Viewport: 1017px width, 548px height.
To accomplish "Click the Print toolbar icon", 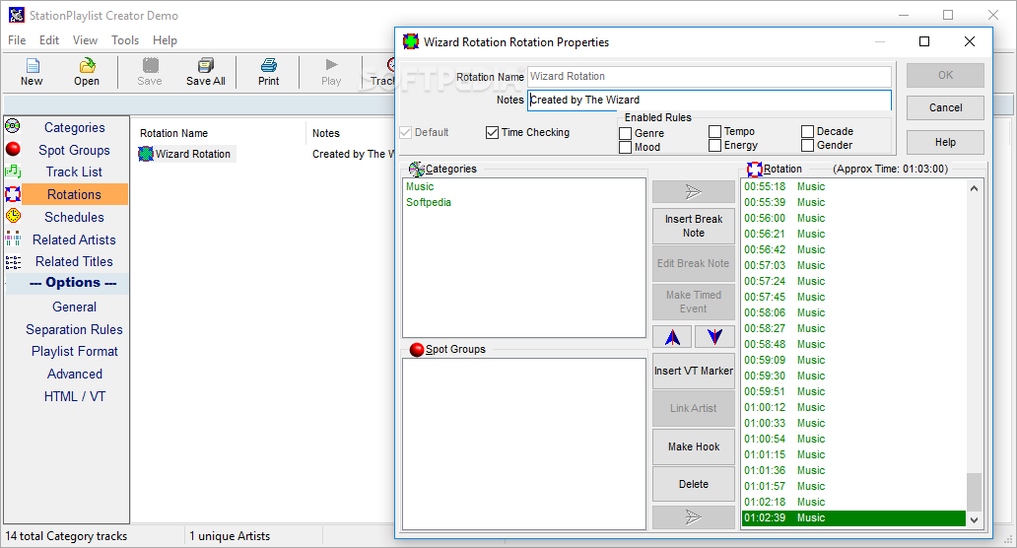I will [x=268, y=65].
